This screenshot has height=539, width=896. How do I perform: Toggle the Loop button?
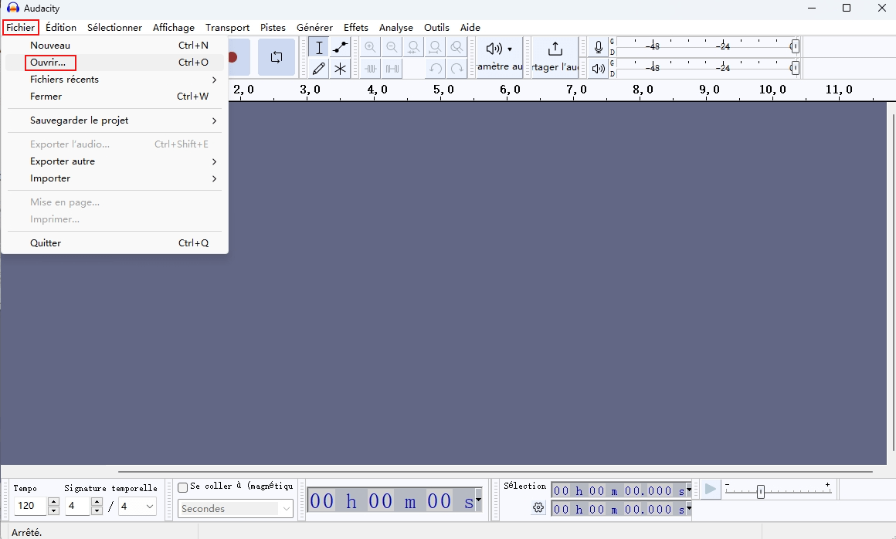point(276,57)
